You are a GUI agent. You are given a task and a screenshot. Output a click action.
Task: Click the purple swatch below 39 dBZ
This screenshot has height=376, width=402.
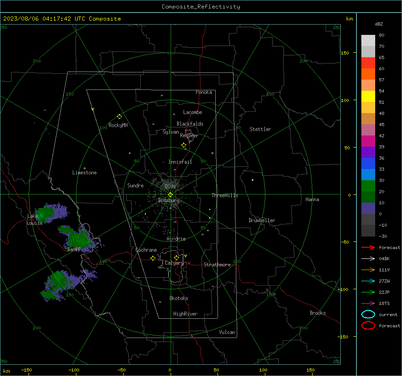point(368,152)
